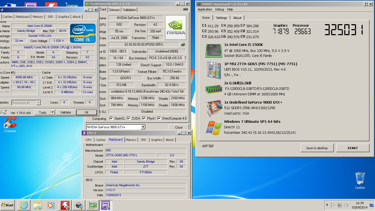The width and height of the screenshot is (375, 211).
Task: Click the RAM memory stick icon in Aquamark
Action: (x=214, y=89)
